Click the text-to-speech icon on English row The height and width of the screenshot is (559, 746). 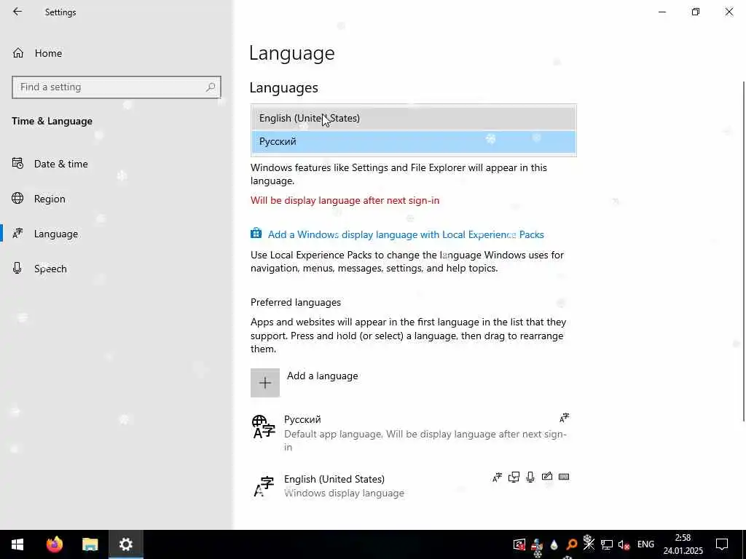click(x=514, y=477)
